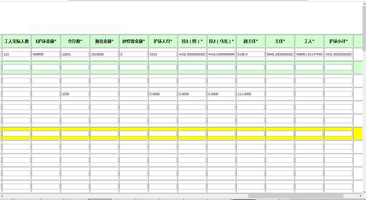Click the vertical scrollbar down arrow

tap(364, 192)
